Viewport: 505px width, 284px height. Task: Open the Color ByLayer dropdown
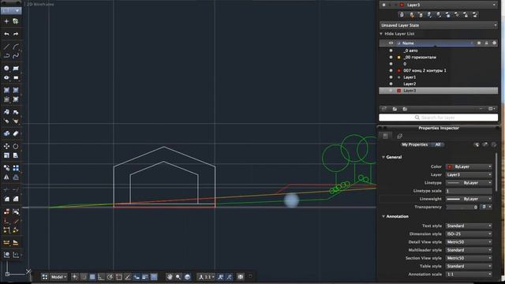tap(469, 166)
